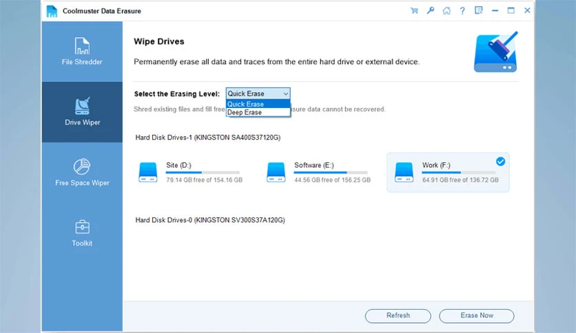Select the Software (E:) drive icon
The height and width of the screenshot is (333, 576).
click(x=276, y=173)
